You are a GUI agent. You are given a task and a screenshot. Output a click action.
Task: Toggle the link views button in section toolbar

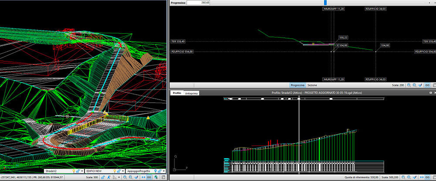pos(427,85)
